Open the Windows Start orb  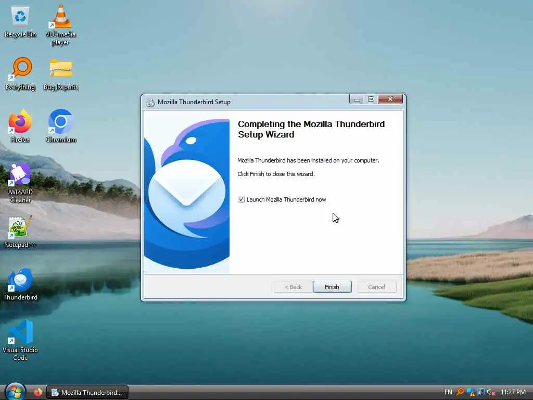click(15, 392)
